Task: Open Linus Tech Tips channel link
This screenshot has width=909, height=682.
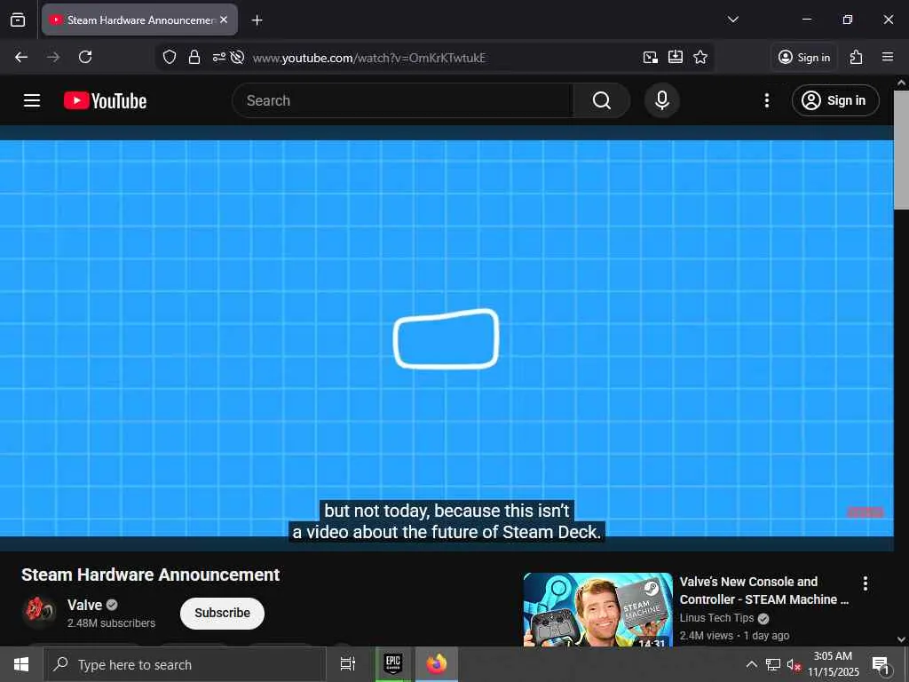Action: click(x=716, y=618)
